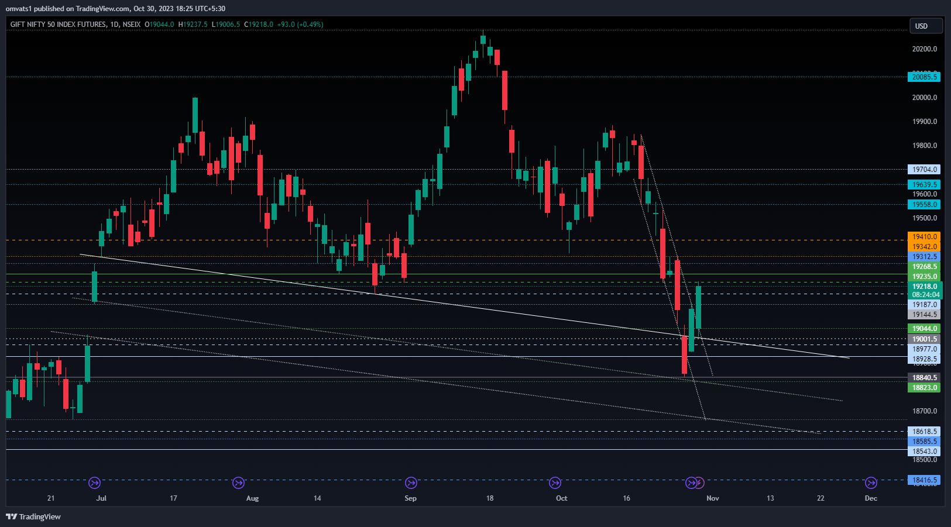Click the 18700.0 price scale tick
This screenshot has height=527, width=951.
pos(925,411)
